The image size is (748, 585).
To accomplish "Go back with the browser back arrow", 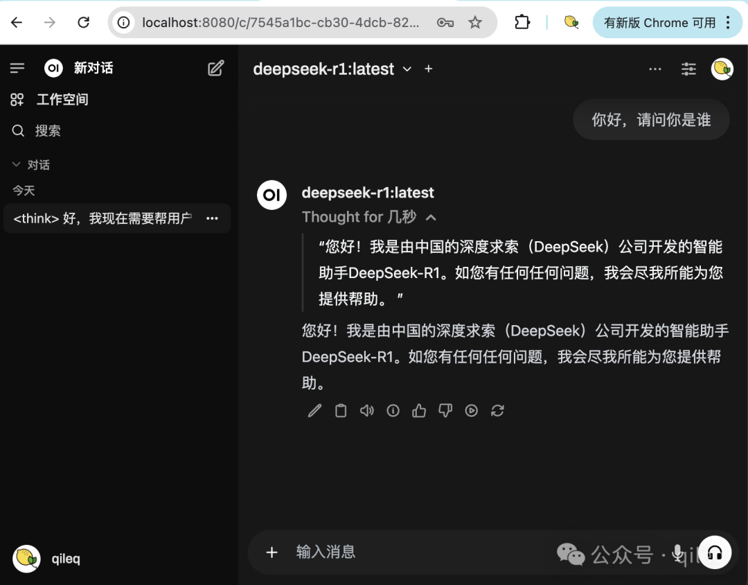I will 17,22.
